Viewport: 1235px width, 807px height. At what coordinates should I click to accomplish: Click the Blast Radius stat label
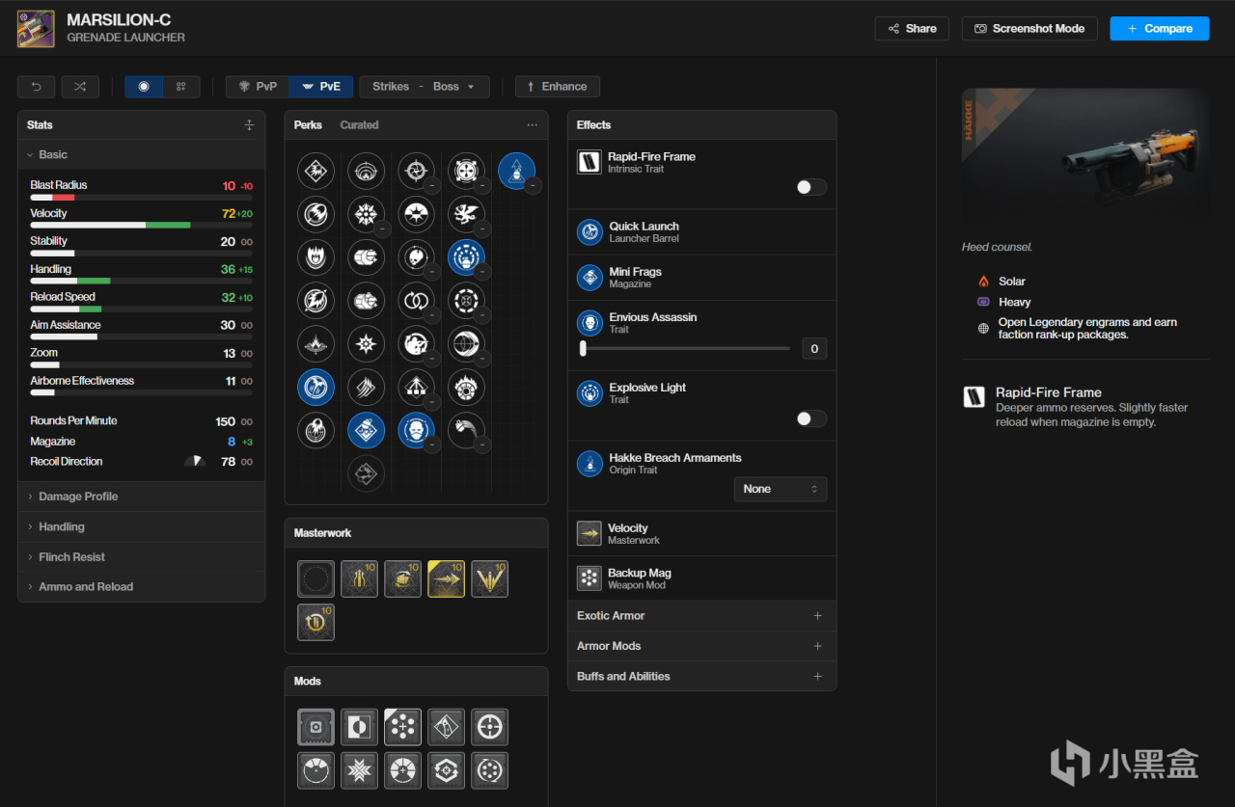[59, 185]
